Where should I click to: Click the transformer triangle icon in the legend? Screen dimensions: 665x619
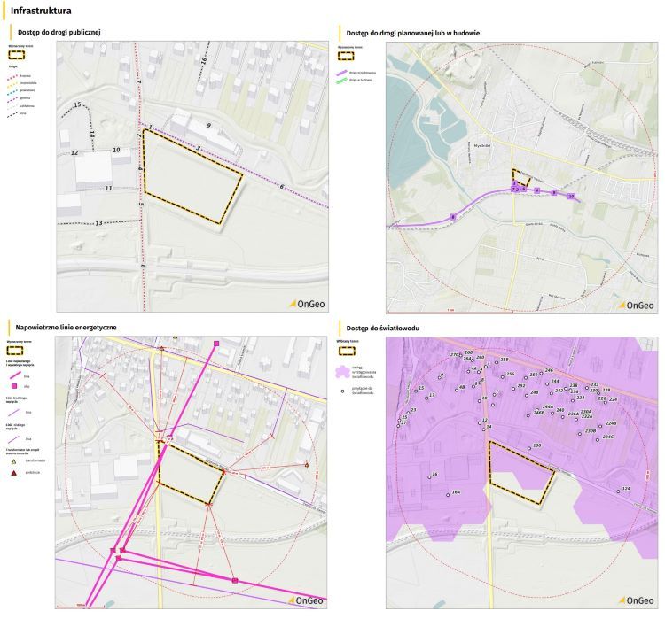tap(15, 460)
